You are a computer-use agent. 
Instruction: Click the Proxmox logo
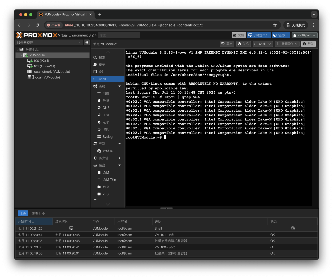pyautogui.click(x=36, y=35)
